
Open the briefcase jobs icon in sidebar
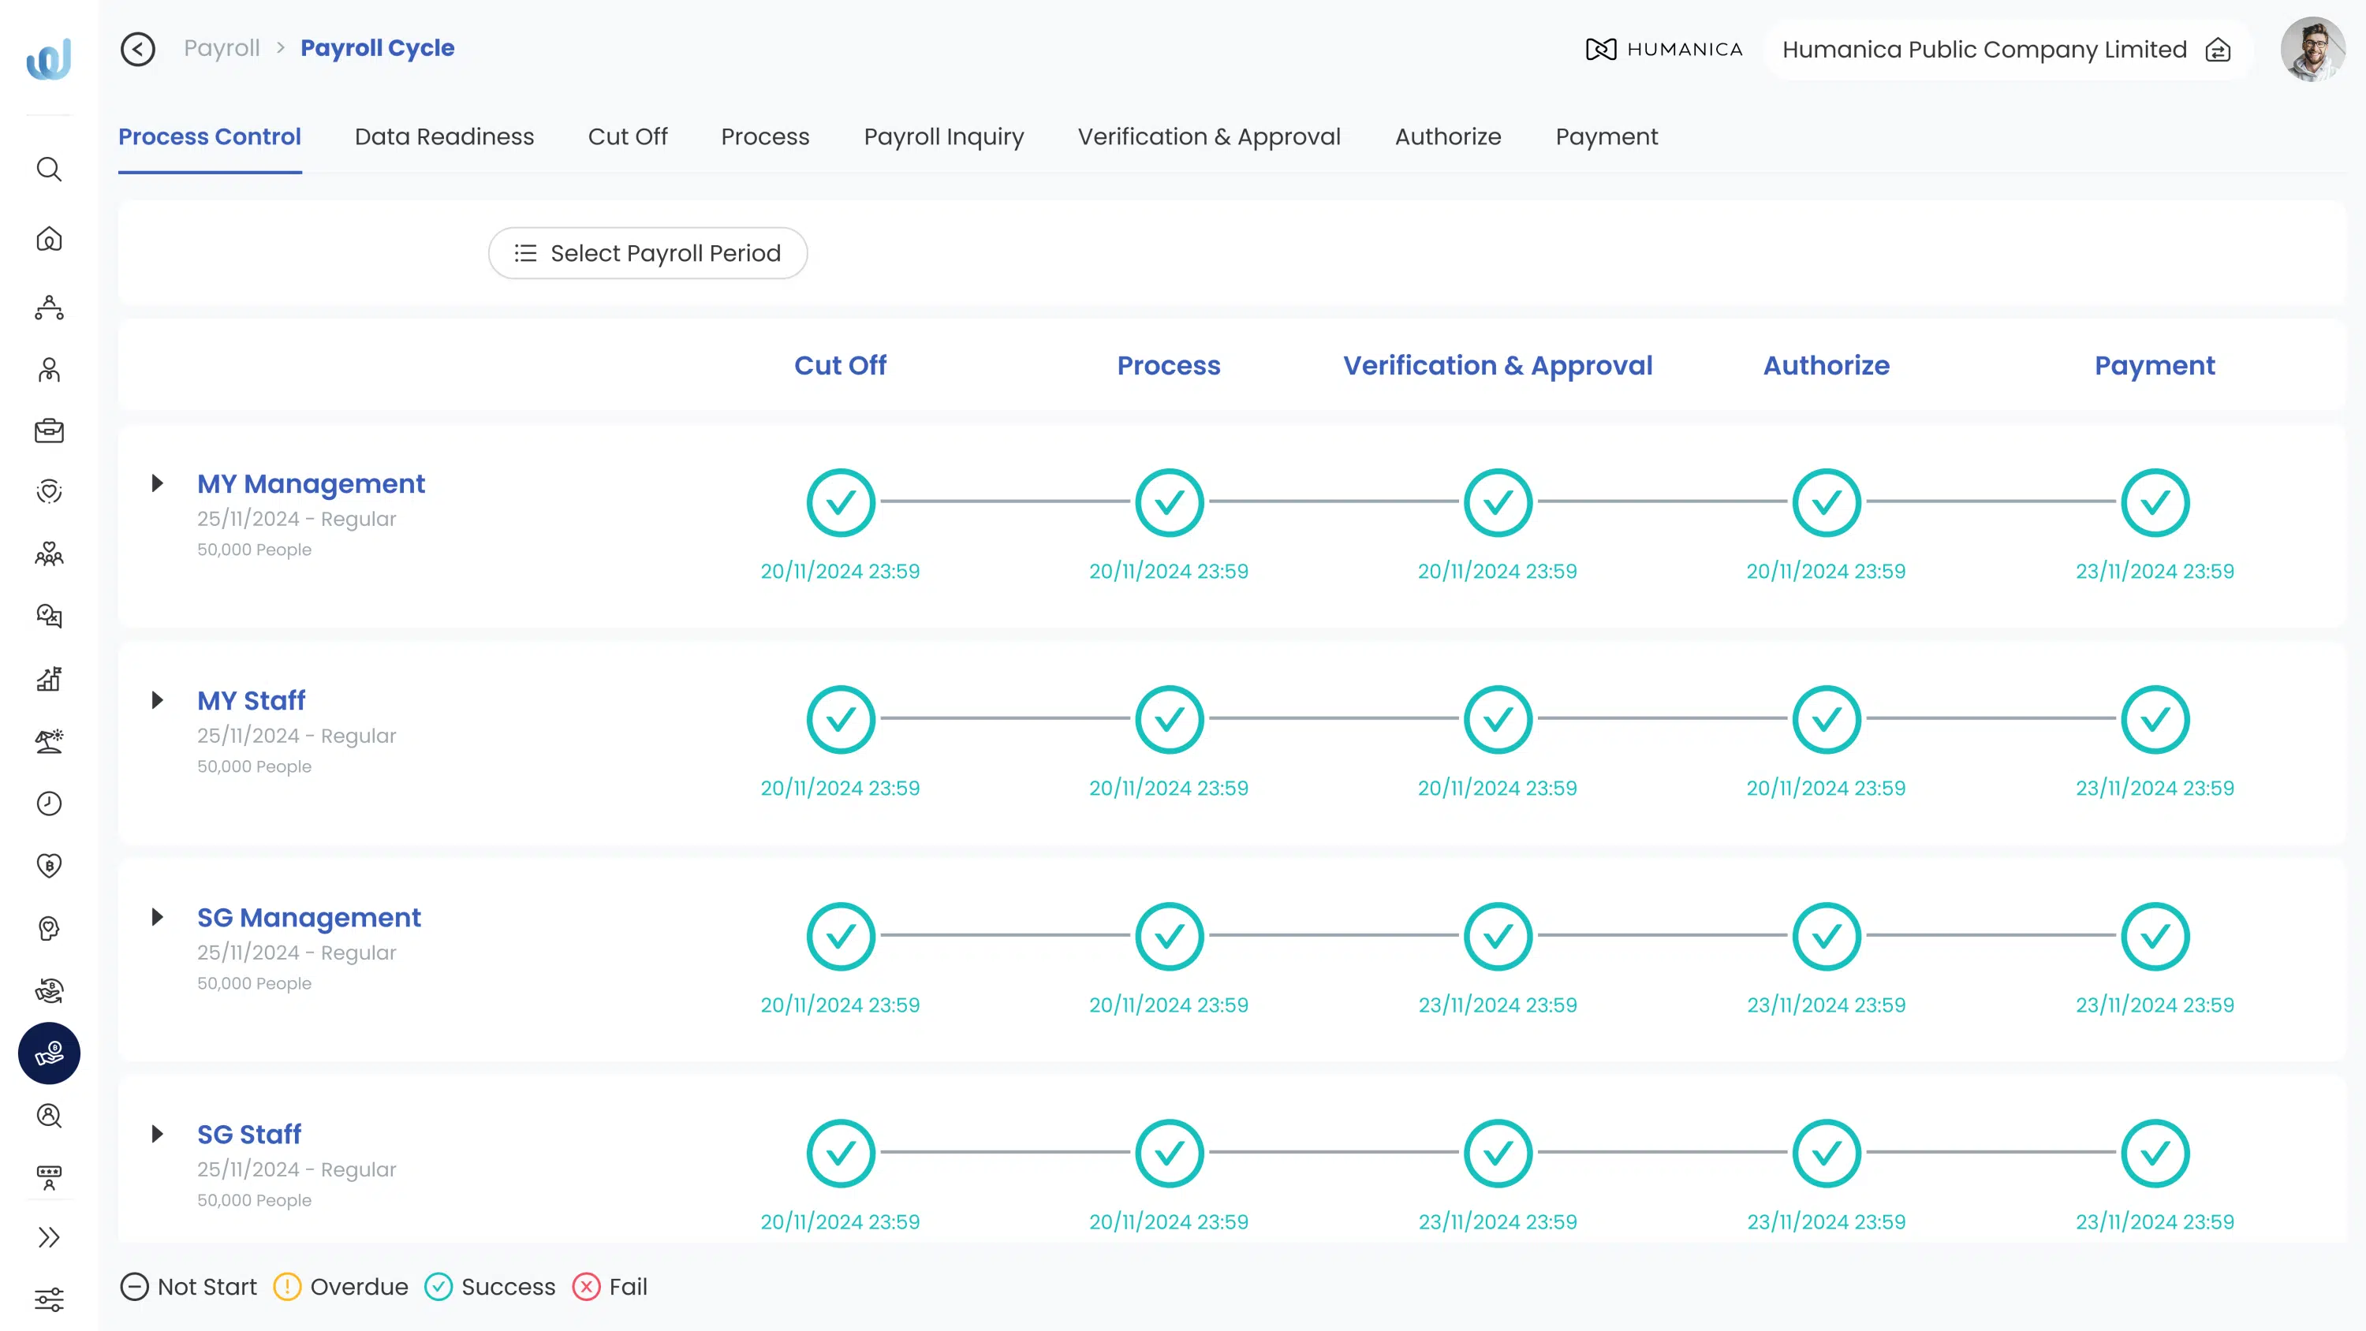click(49, 432)
